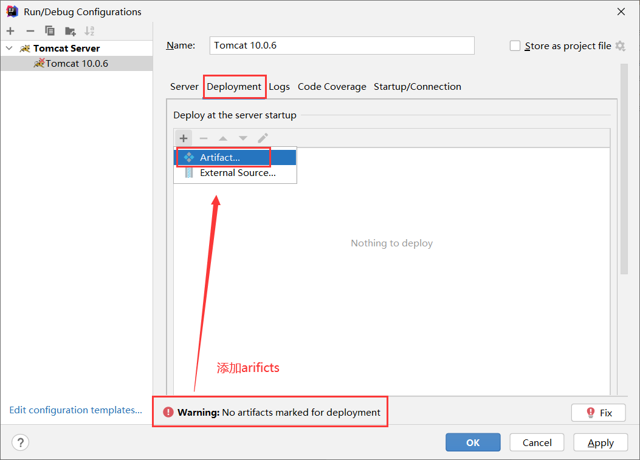Image resolution: width=640 pixels, height=460 pixels.
Task: Remove the selected configuration
Action: pos(30,31)
